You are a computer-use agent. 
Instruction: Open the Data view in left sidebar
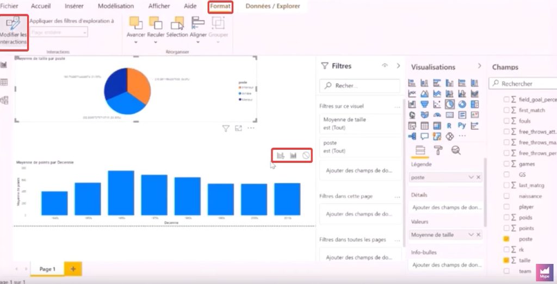point(4,82)
